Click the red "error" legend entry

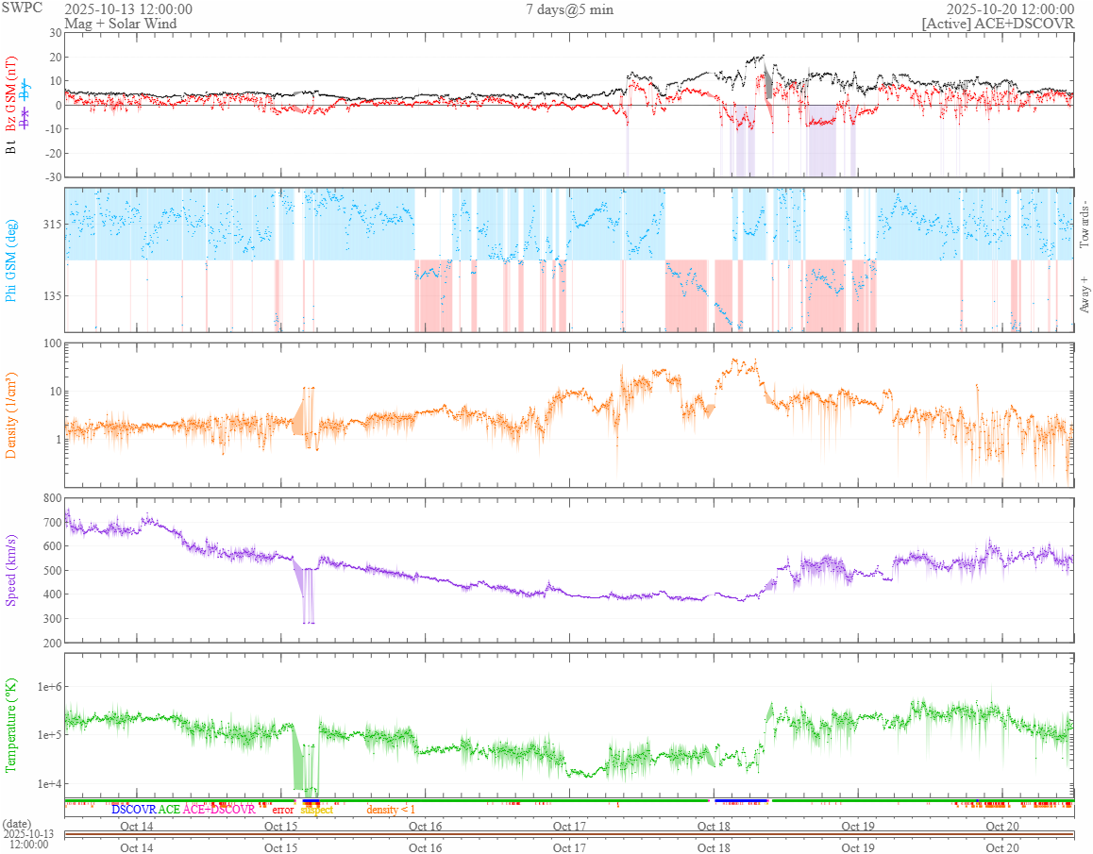click(283, 810)
